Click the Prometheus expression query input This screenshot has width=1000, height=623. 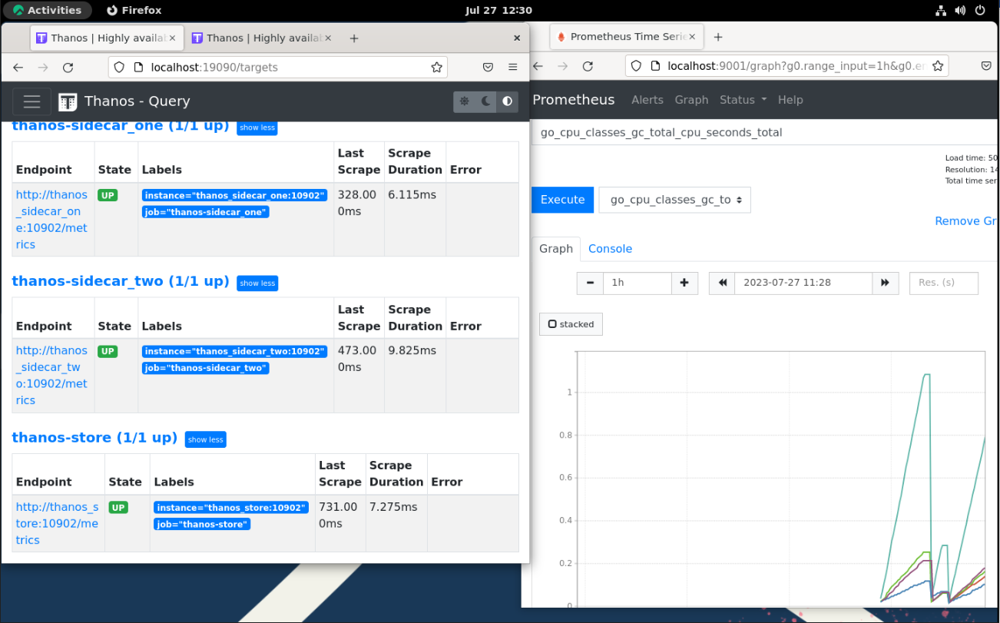click(766, 132)
